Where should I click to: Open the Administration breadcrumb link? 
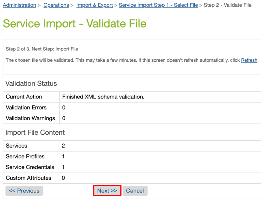(x=19, y=5)
